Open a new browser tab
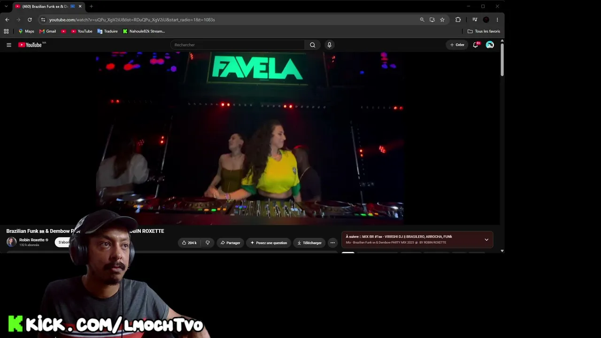The height and width of the screenshot is (338, 601). (91, 7)
